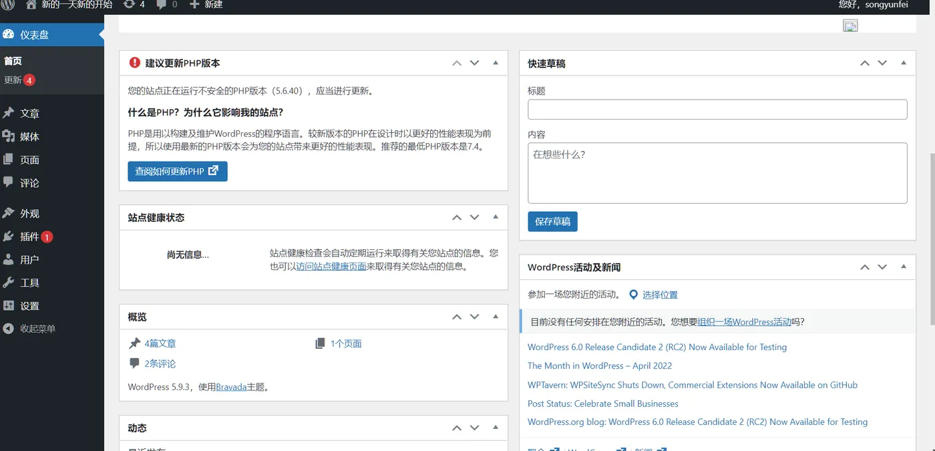Screen dimensions: 935x451
Task: Move 快速草稿 panel down
Action: click(x=883, y=63)
